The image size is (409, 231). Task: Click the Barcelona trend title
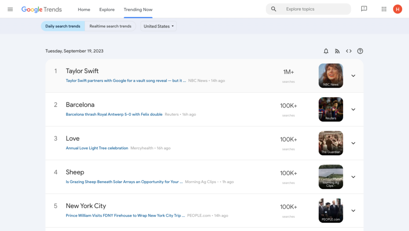pyautogui.click(x=80, y=105)
